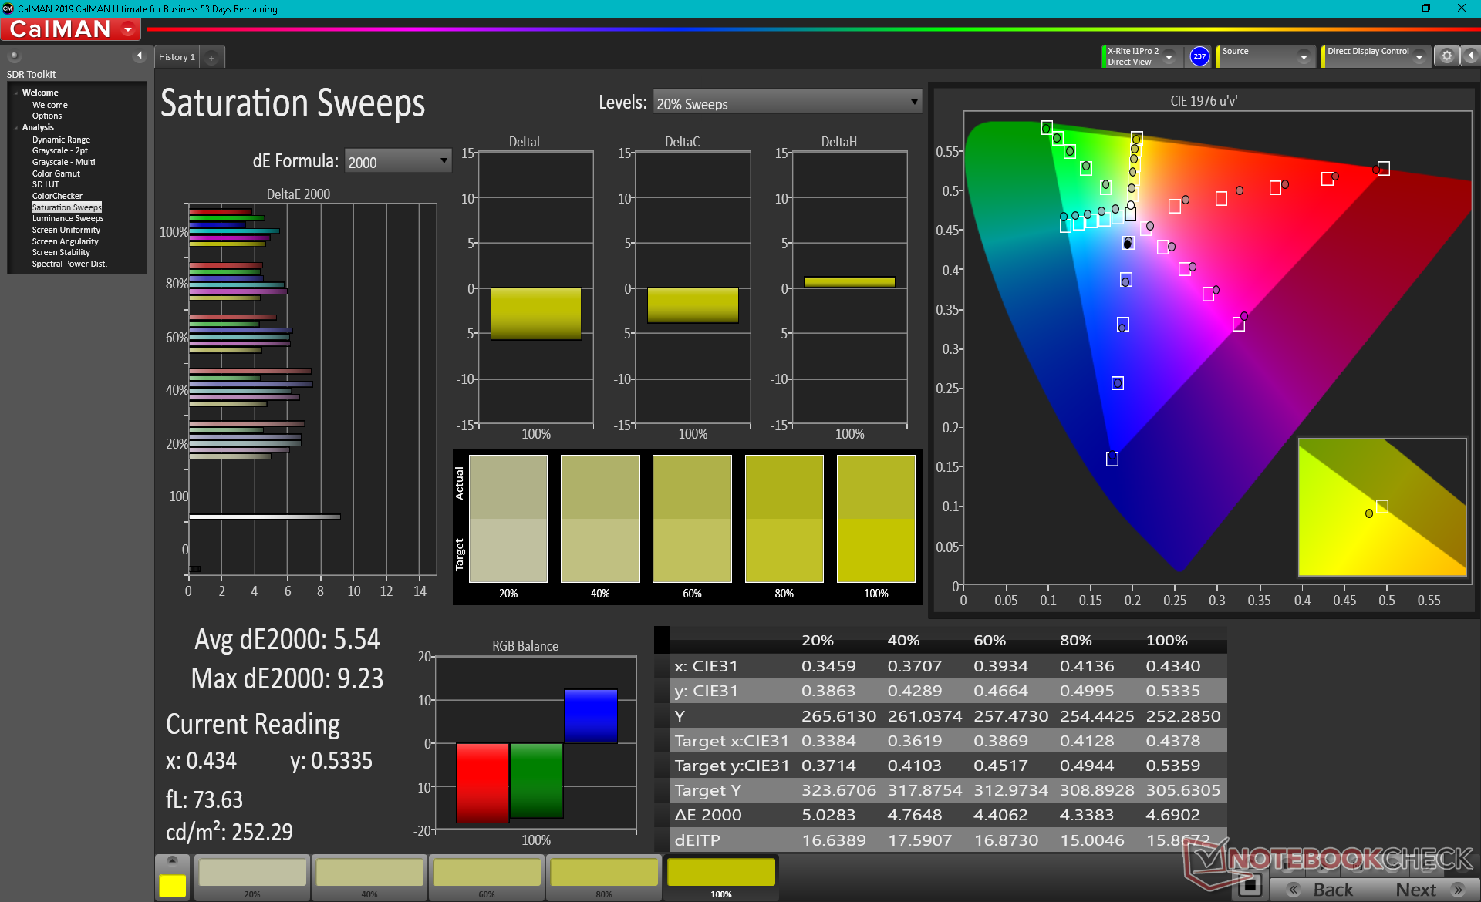Open the Welcome page in sidebar
This screenshot has width=1481, height=902.
49,105
